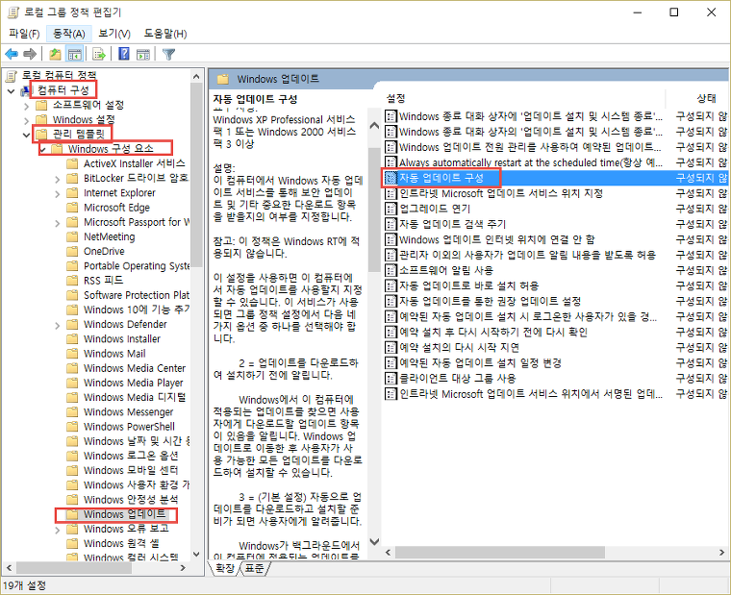Select 예약 설치의 다시 시작 지연 policy
Screen dimensions: 731x595
(459, 347)
